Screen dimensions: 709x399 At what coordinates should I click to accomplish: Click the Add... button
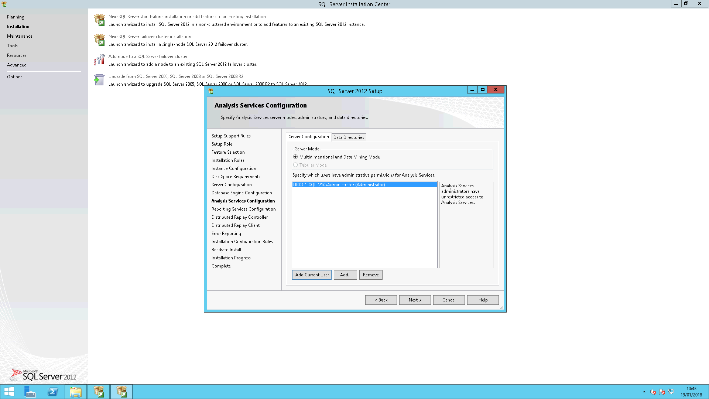[x=346, y=275]
